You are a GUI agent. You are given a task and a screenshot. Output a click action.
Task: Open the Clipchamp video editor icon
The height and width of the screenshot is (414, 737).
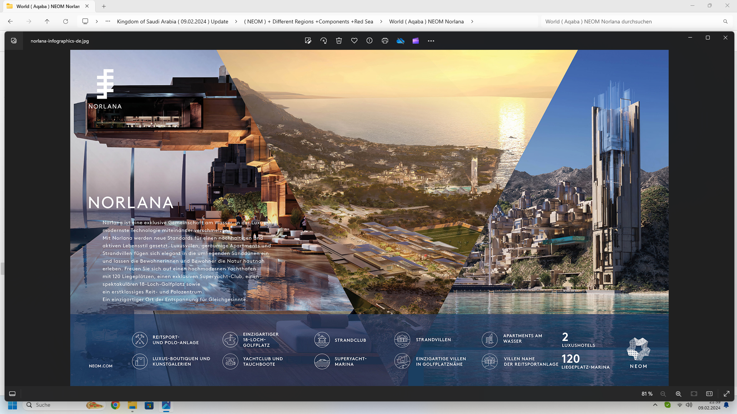click(x=416, y=41)
